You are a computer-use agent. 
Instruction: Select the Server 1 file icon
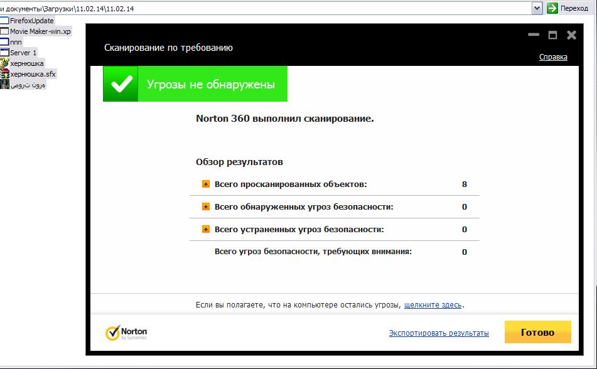(x=4, y=53)
